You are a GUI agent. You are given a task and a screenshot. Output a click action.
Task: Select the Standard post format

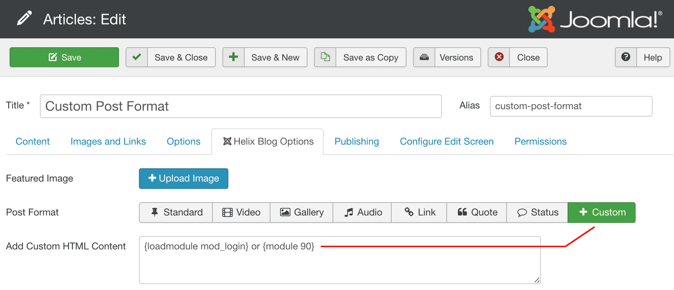(176, 213)
